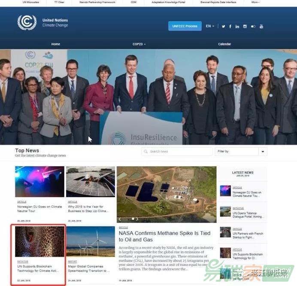Expand the COP23 navigation menu
Screen dimensions: 297x286
pyautogui.click(x=139, y=44)
